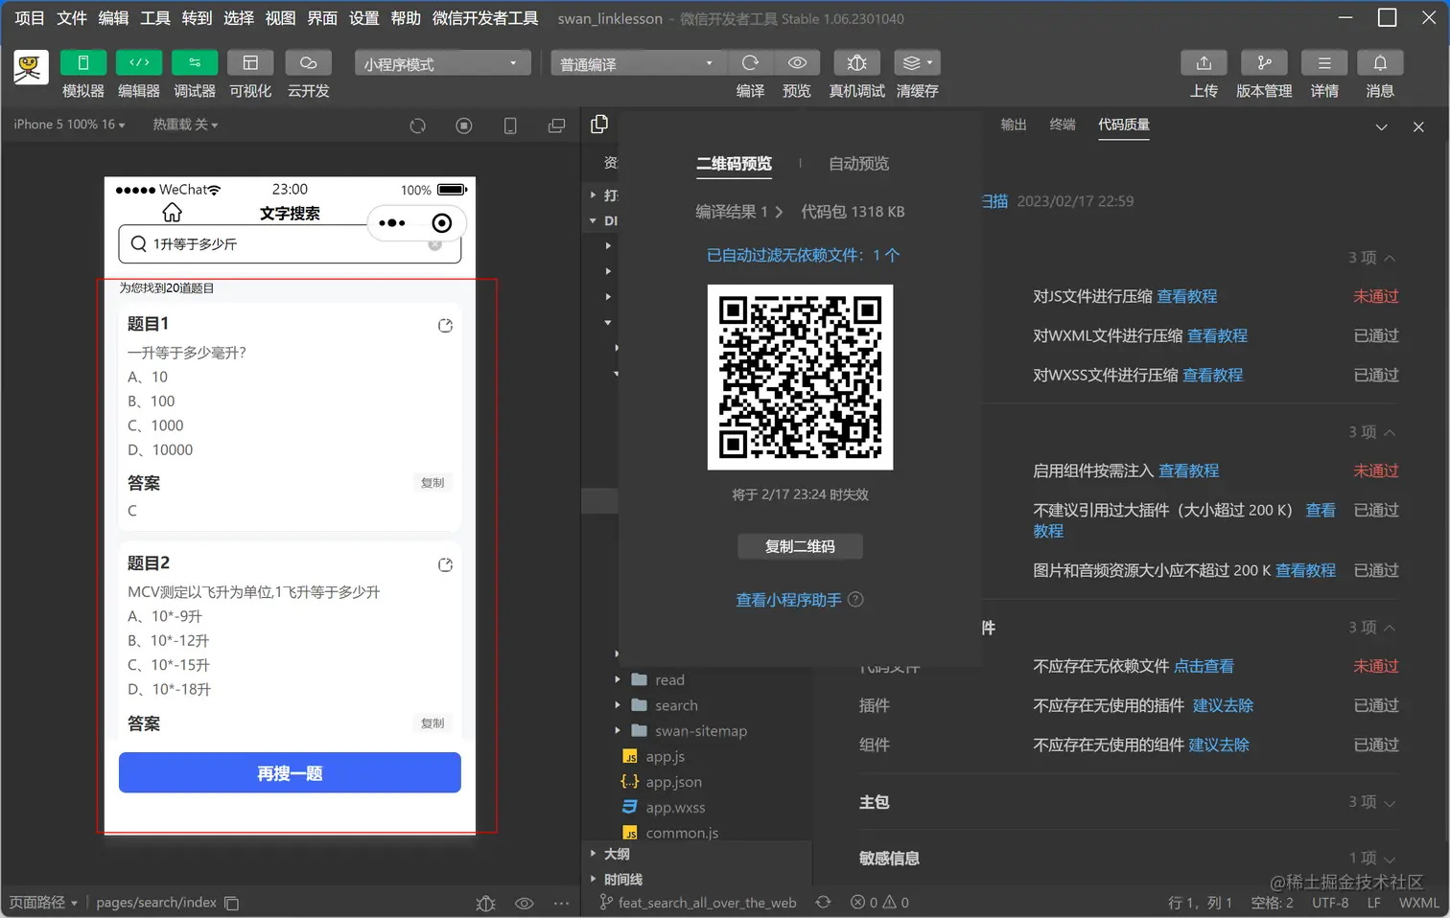The image size is (1450, 918).
Task: Toggle the debugger panel button
Action: point(195,62)
